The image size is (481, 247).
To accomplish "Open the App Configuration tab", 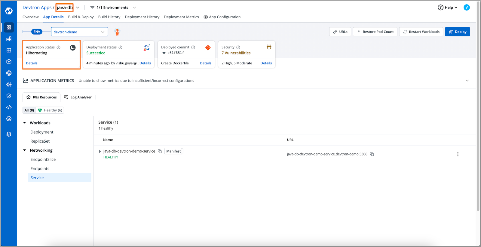I will pyautogui.click(x=222, y=17).
